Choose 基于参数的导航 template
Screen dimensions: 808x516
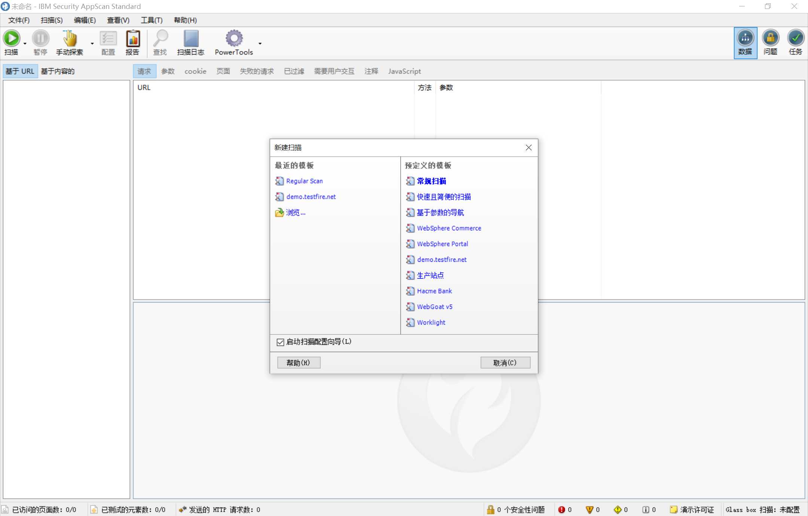click(x=441, y=212)
